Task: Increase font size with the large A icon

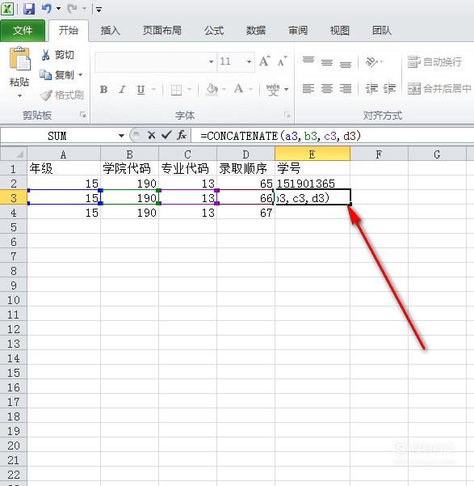Action: (264, 61)
